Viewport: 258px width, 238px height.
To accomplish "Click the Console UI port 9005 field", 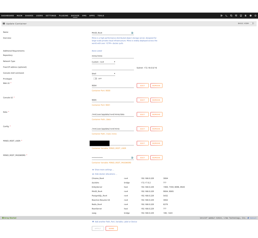I will pyautogui.click(x=113, y=100).
